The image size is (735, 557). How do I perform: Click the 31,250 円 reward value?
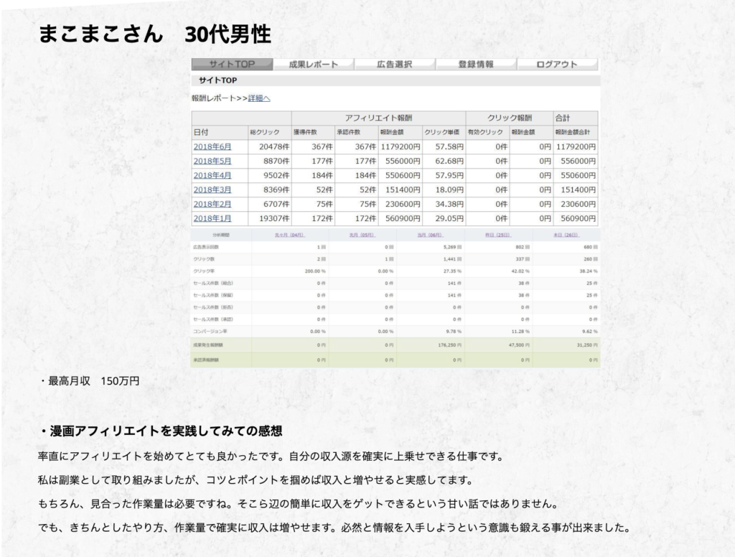(x=587, y=345)
